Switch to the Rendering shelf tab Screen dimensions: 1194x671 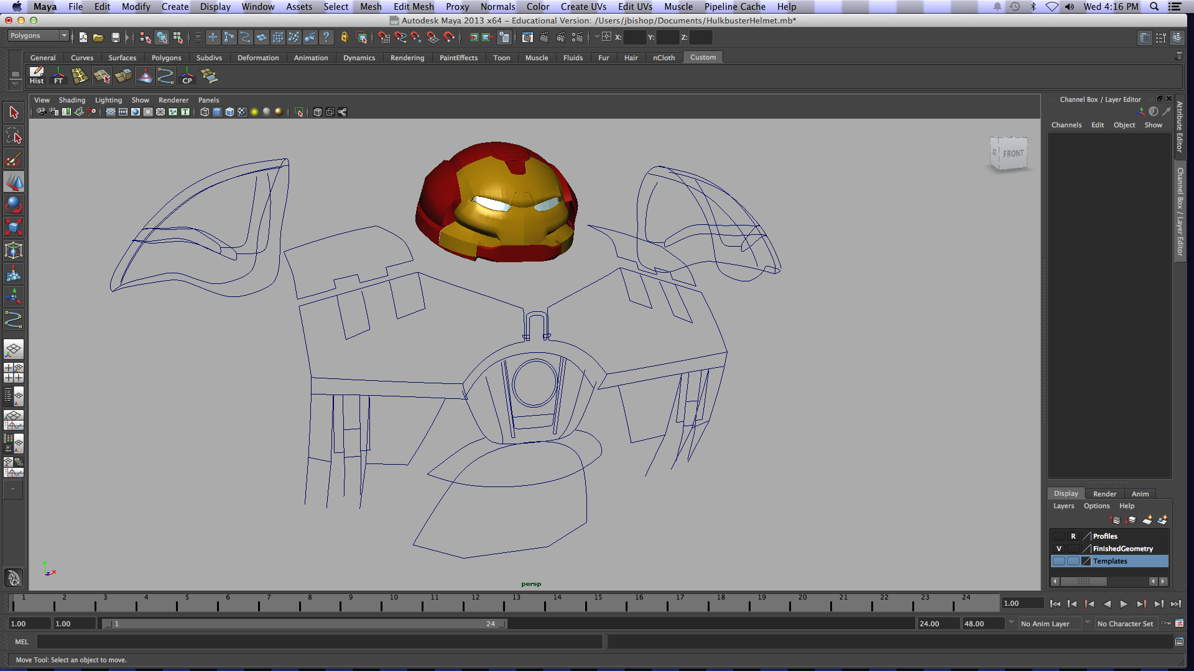pos(407,58)
